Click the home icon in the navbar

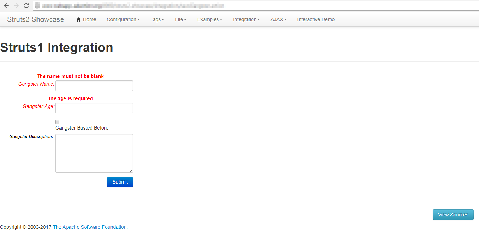78,19
